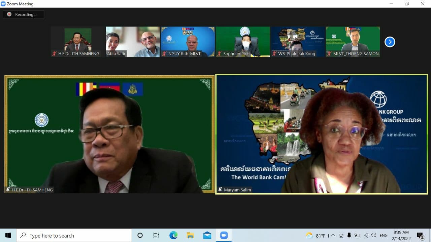Select MLVT_THORNG SAMON video thumbnail
This screenshot has height=242, width=431.
(x=353, y=42)
